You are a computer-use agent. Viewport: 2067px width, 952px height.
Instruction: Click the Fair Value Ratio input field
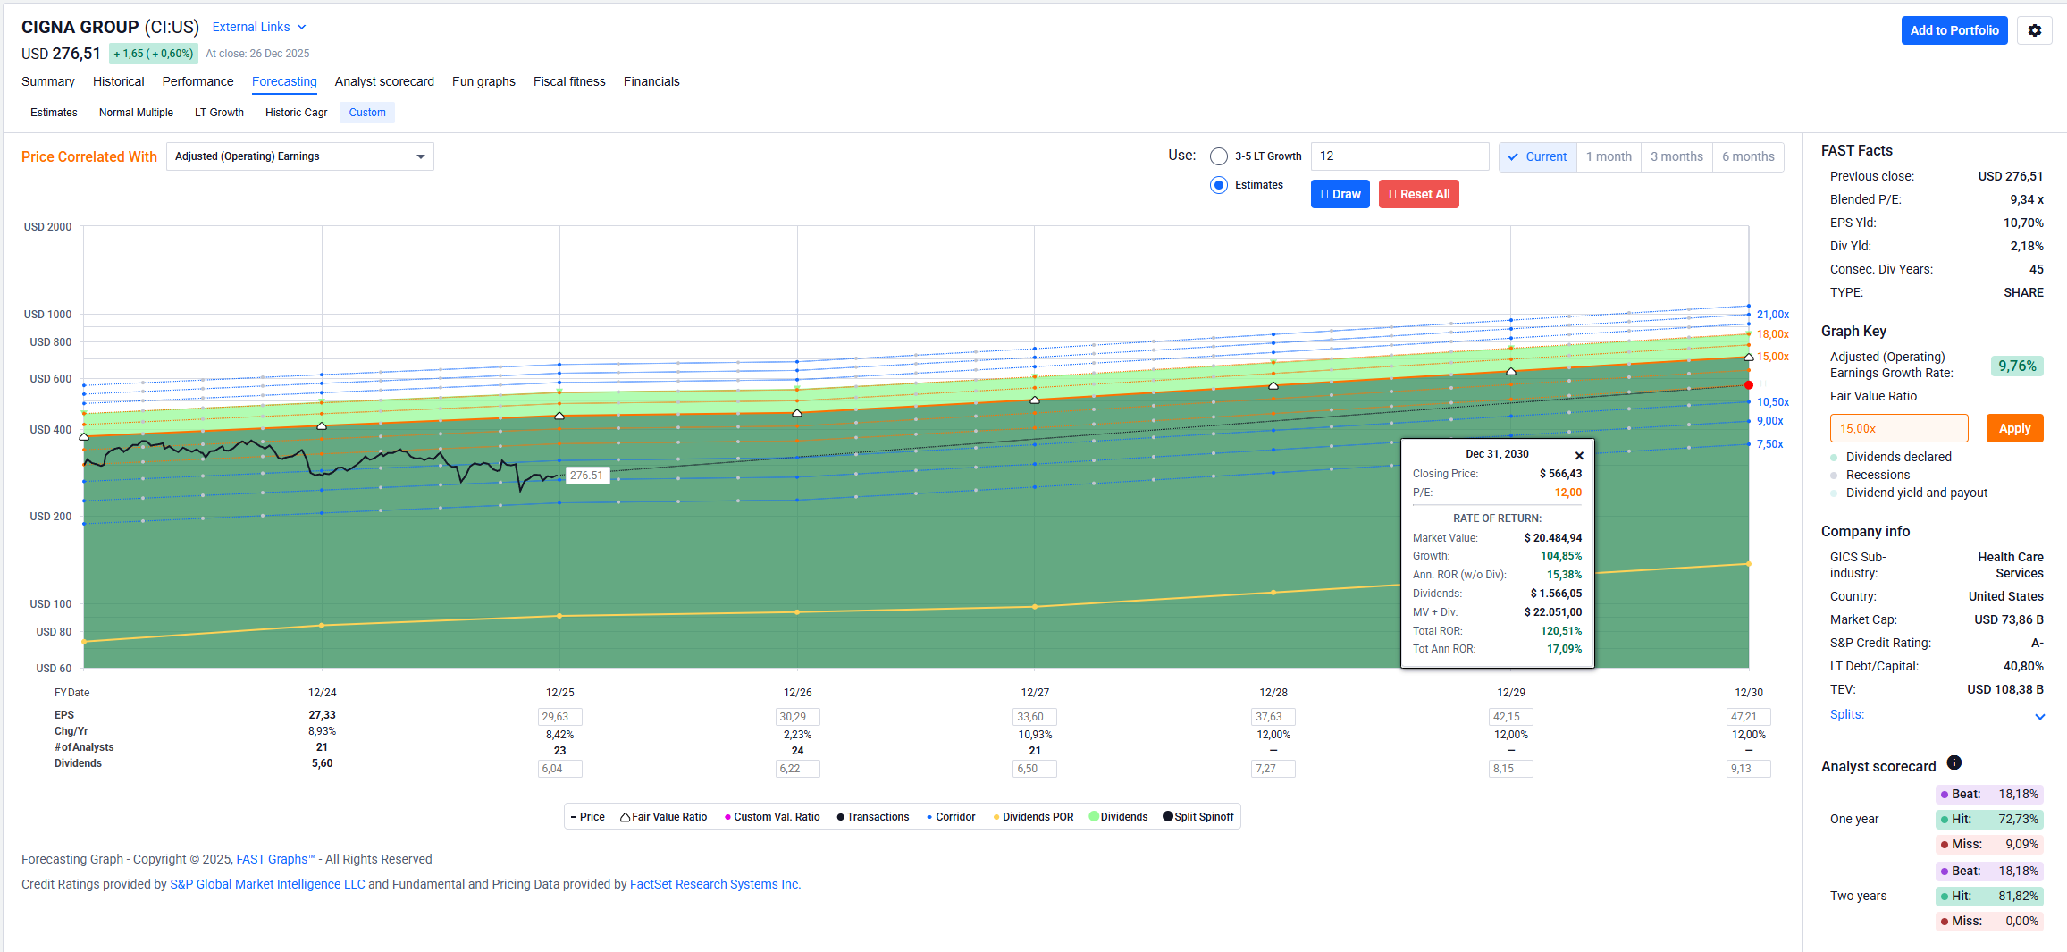tap(1899, 428)
